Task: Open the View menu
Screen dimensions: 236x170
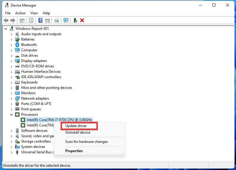Action: click(x=34, y=13)
